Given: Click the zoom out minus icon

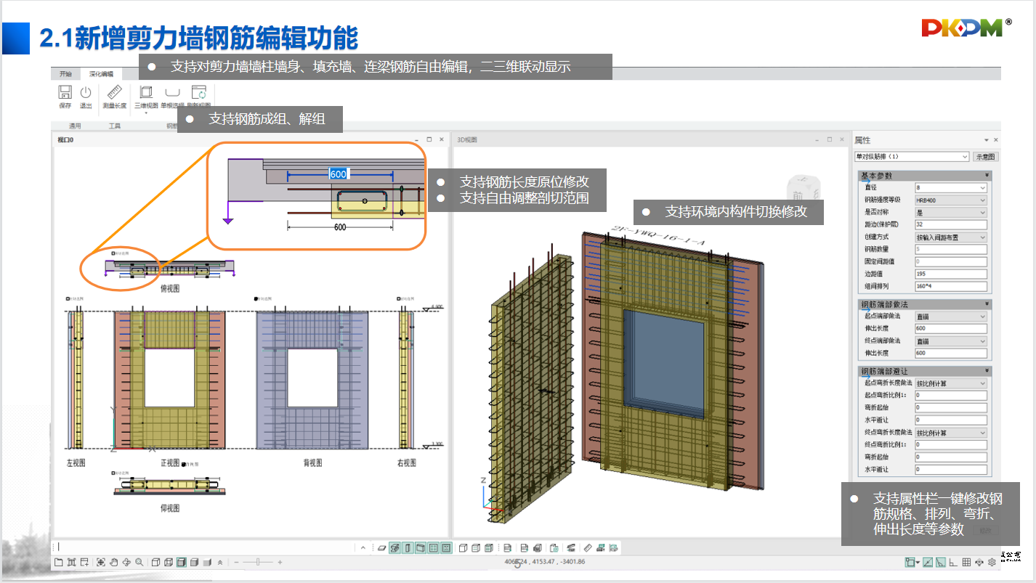Looking at the screenshot, I should (x=236, y=562).
